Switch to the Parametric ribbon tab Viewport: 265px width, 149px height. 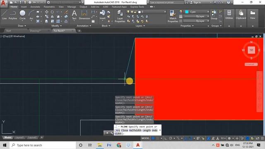pyautogui.click(x=49, y=7)
